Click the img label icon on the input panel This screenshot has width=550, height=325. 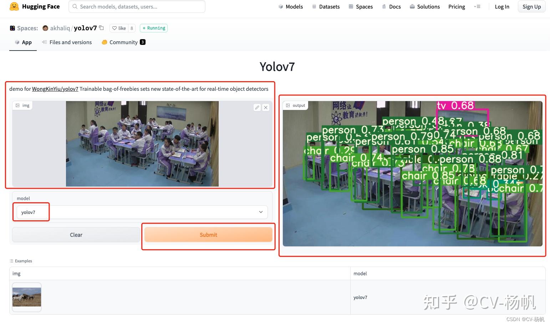click(x=18, y=105)
